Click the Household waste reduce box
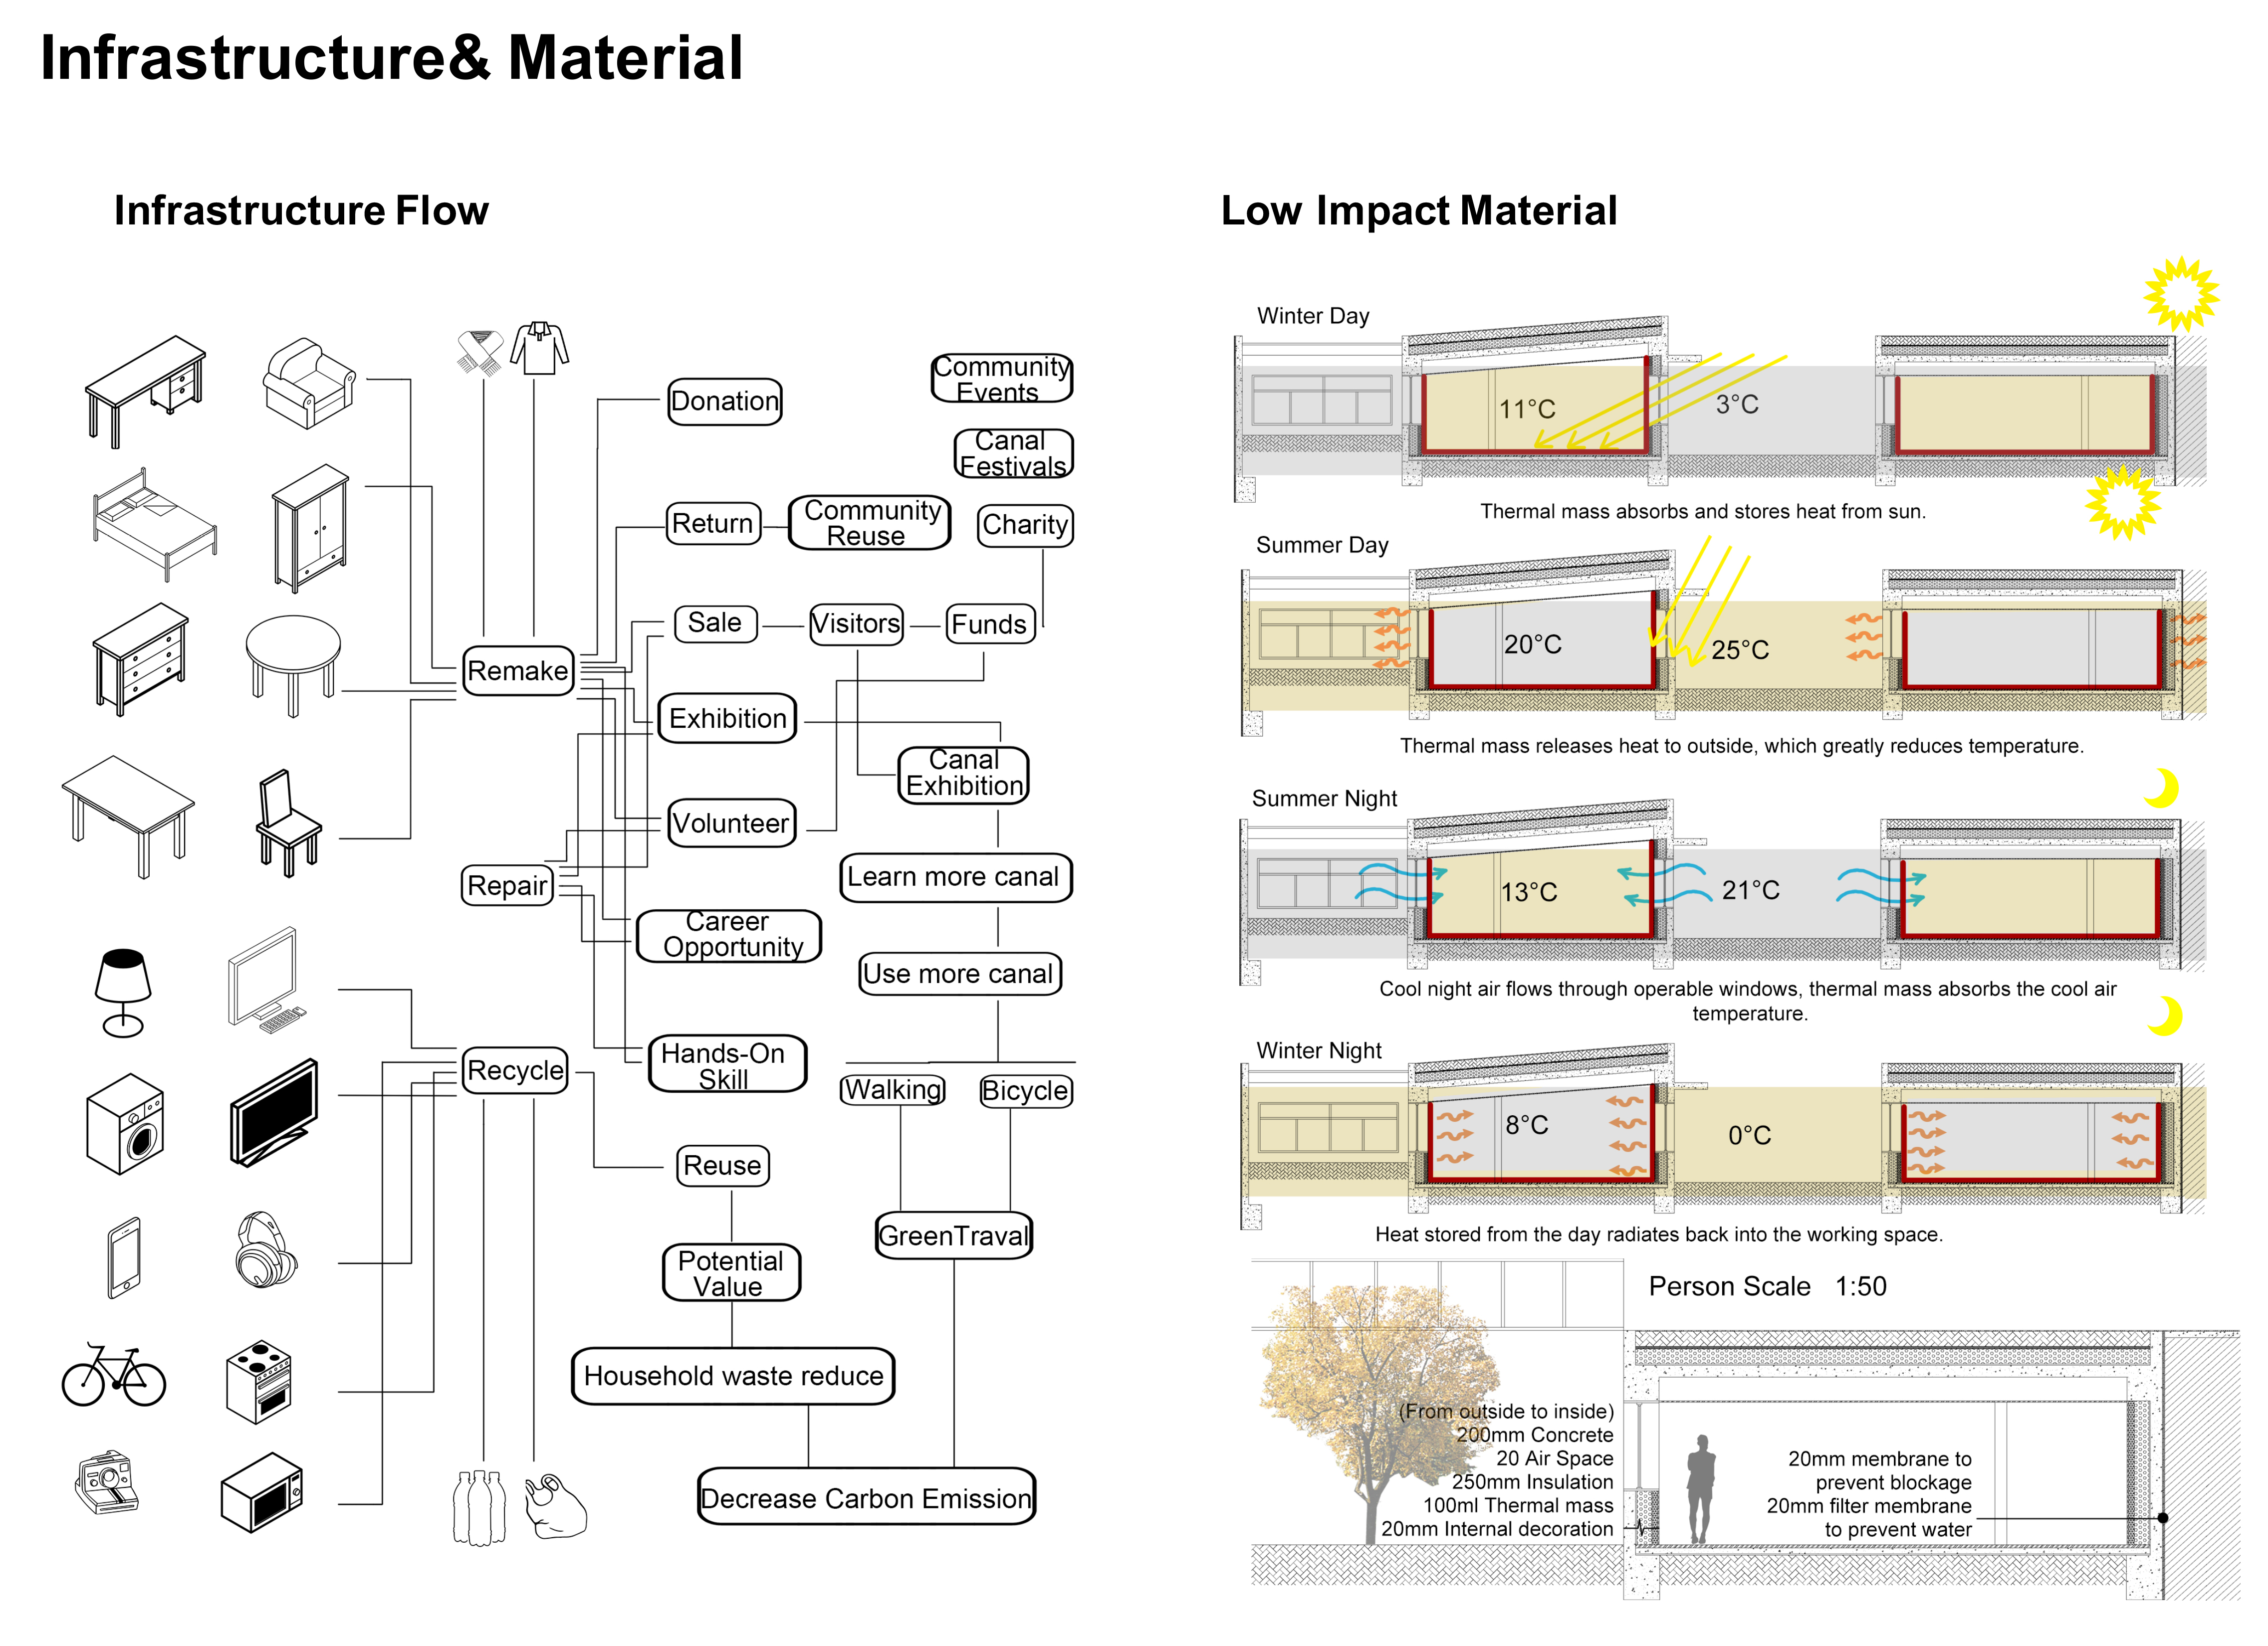 click(733, 1375)
